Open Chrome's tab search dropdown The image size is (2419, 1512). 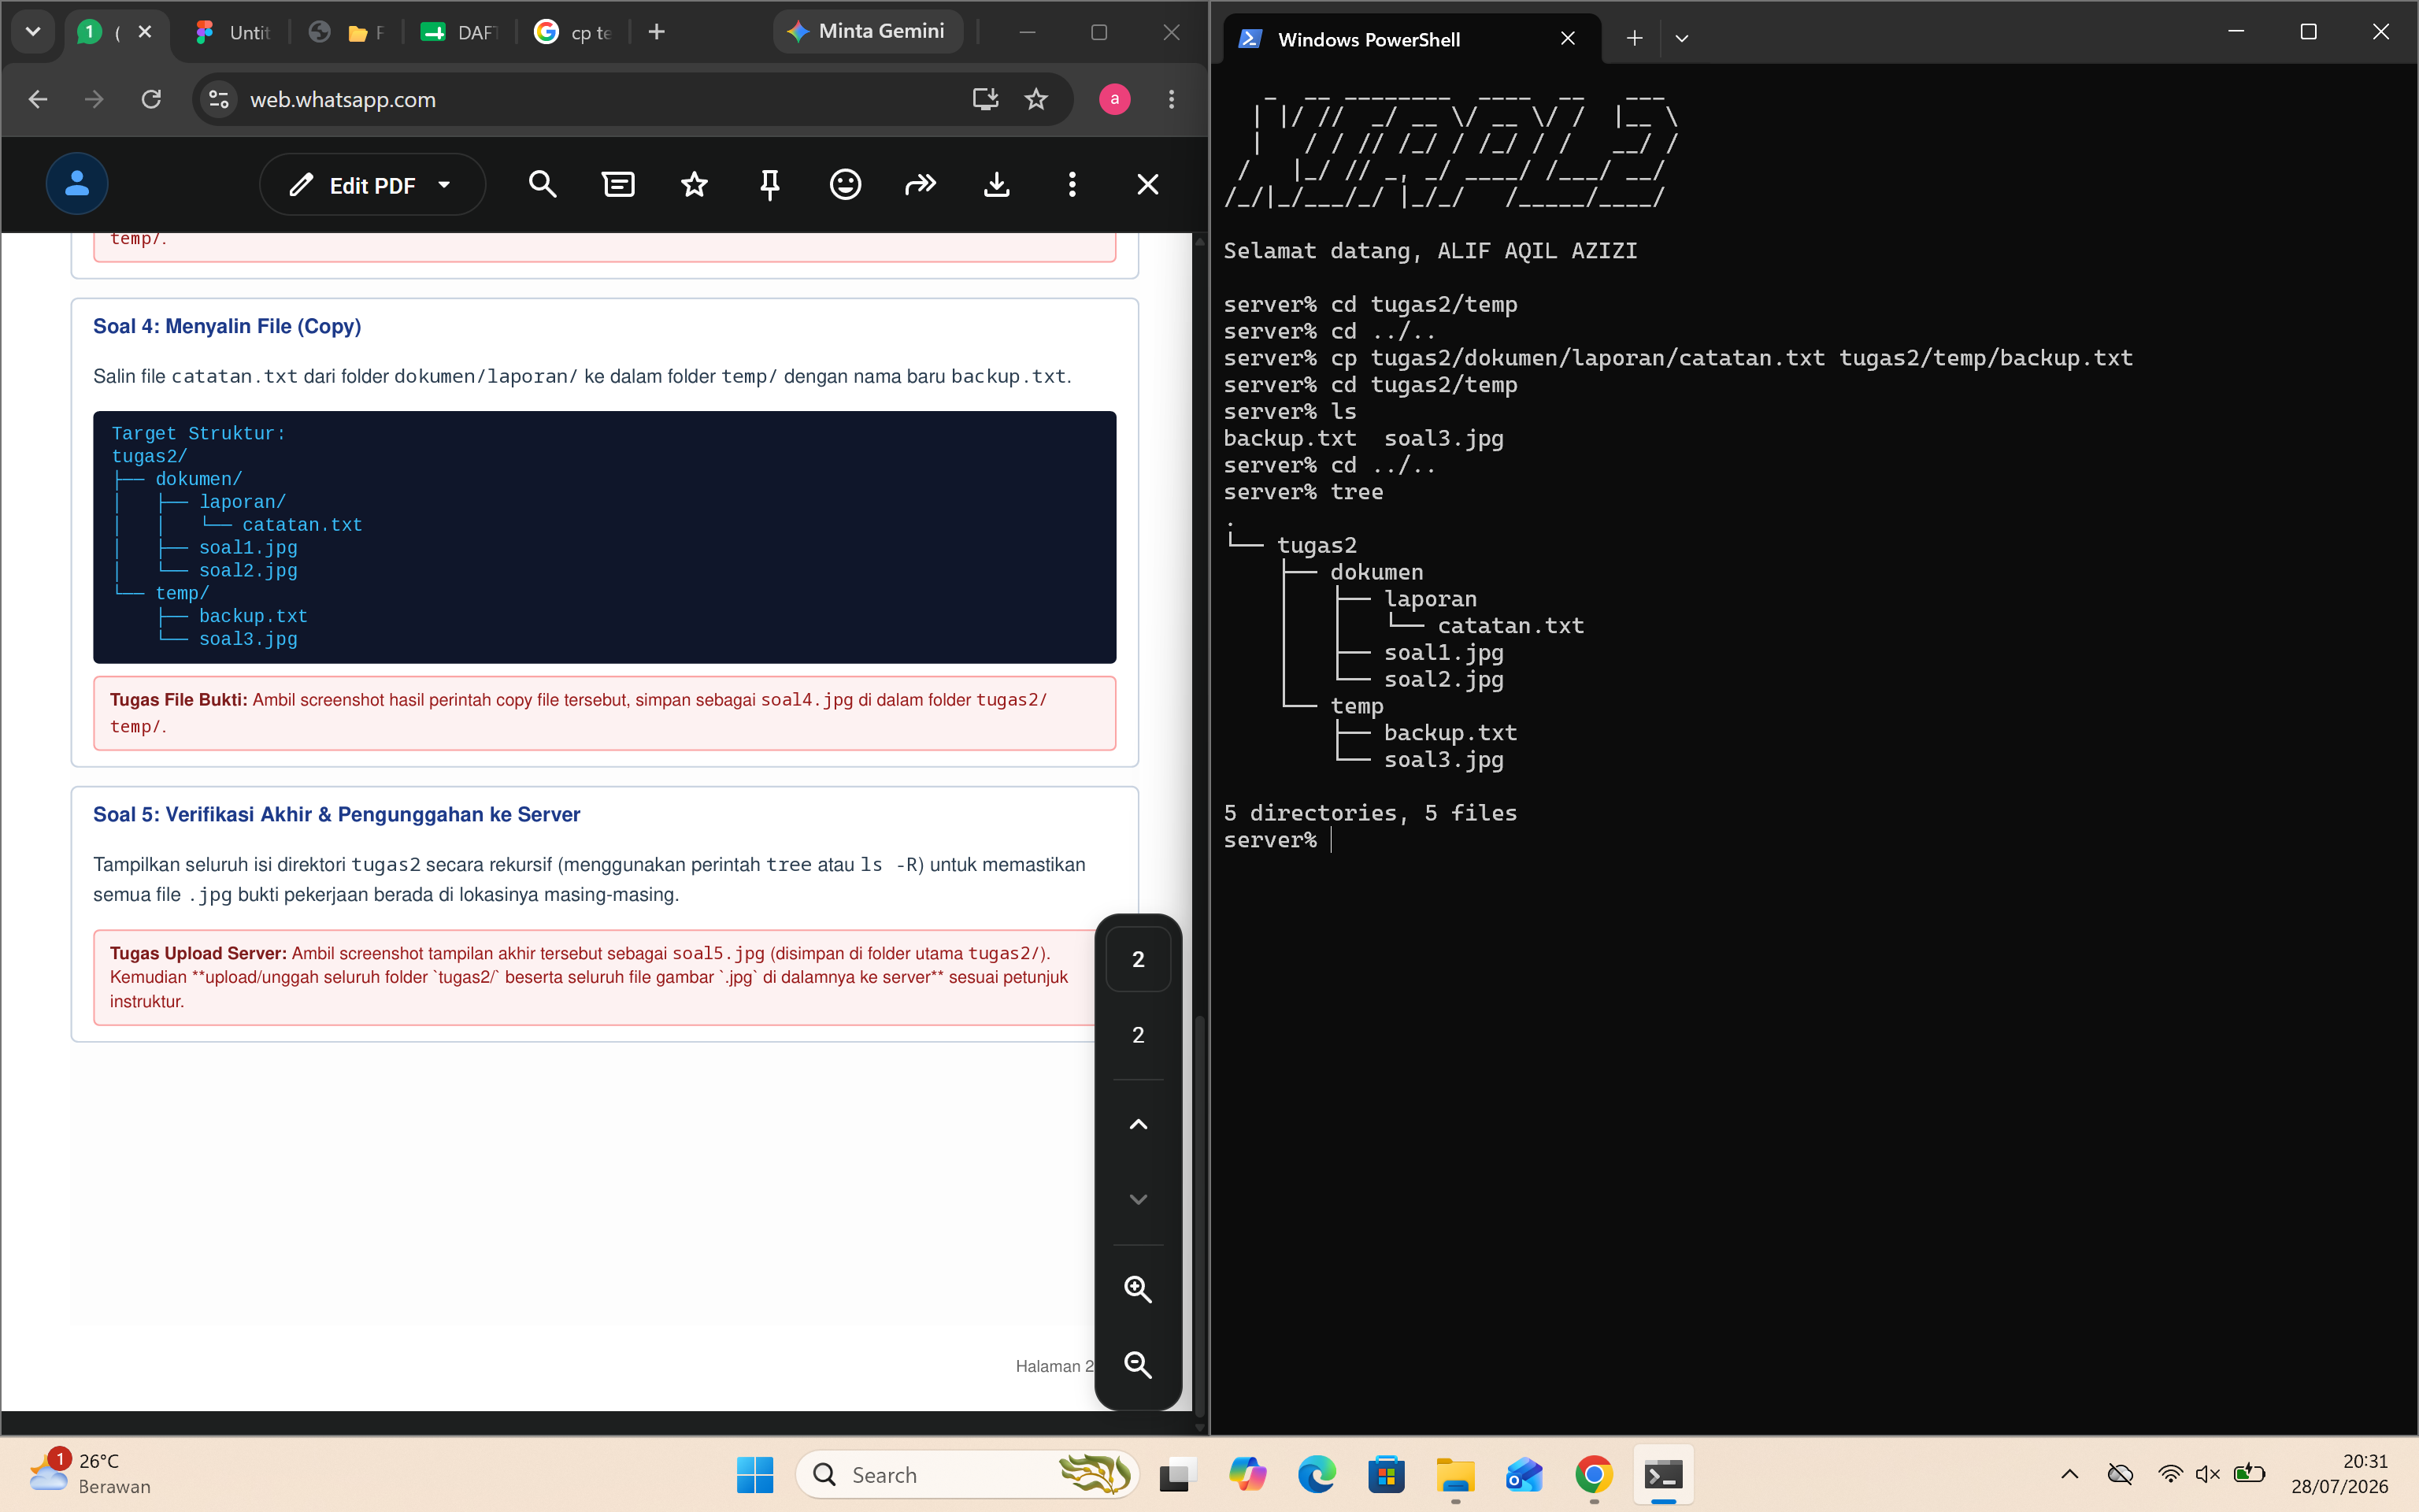(33, 32)
